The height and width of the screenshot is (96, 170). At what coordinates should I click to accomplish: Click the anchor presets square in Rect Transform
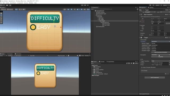tap(143, 21)
